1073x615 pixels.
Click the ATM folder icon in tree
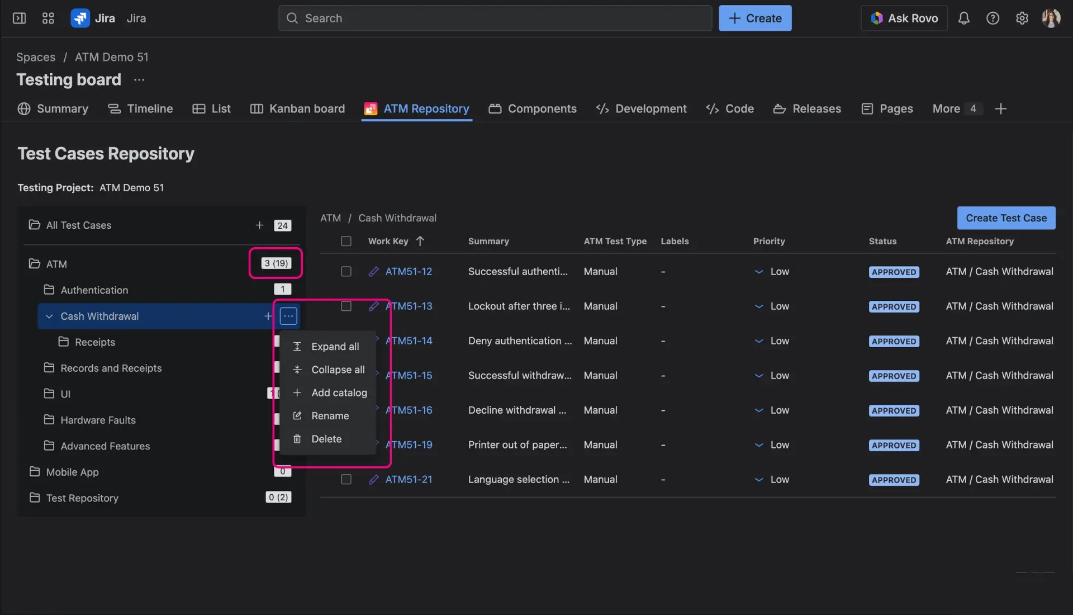tap(35, 264)
